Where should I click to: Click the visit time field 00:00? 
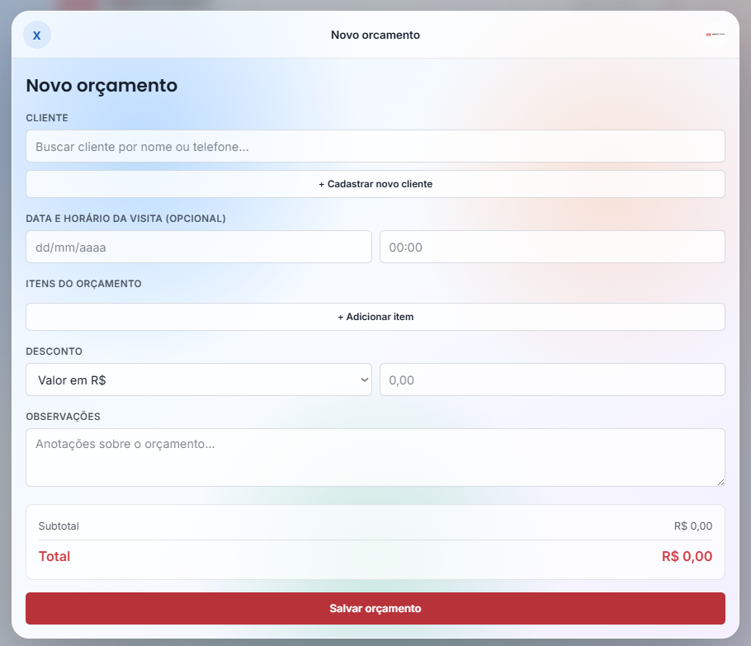pos(552,248)
